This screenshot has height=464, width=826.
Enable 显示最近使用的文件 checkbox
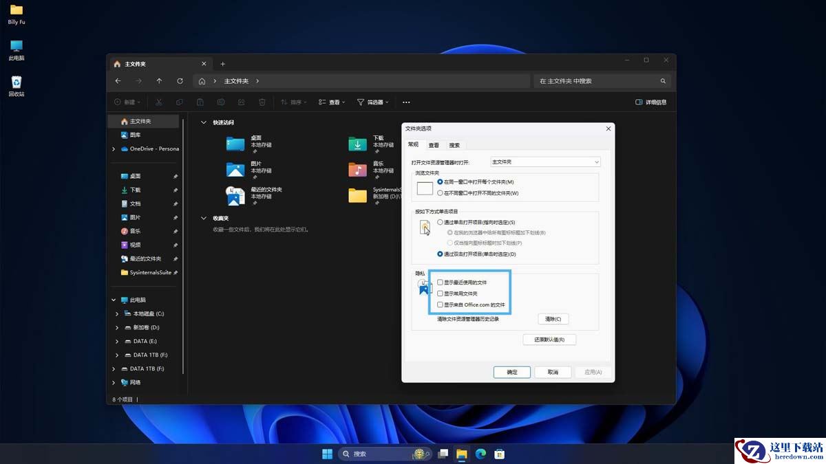coord(441,283)
